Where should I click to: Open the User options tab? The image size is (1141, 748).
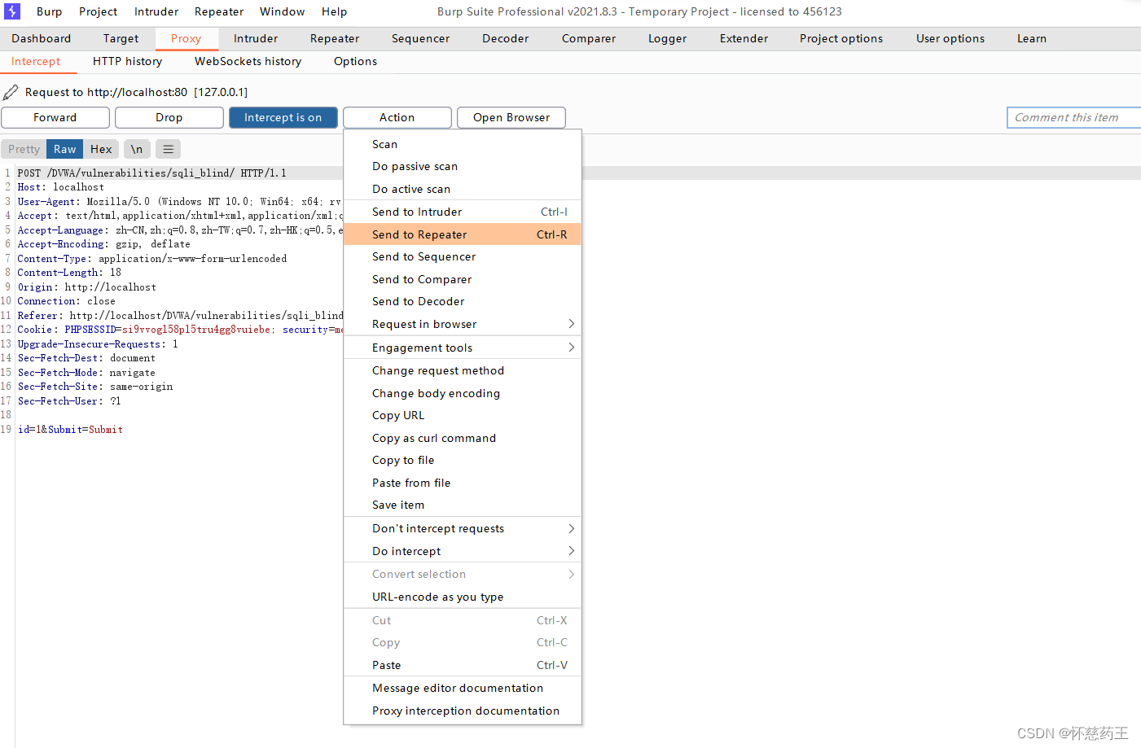click(x=950, y=38)
